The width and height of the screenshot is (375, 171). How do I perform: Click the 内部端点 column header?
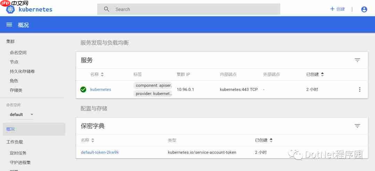(228, 74)
